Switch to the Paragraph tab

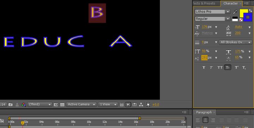(204, 112)
